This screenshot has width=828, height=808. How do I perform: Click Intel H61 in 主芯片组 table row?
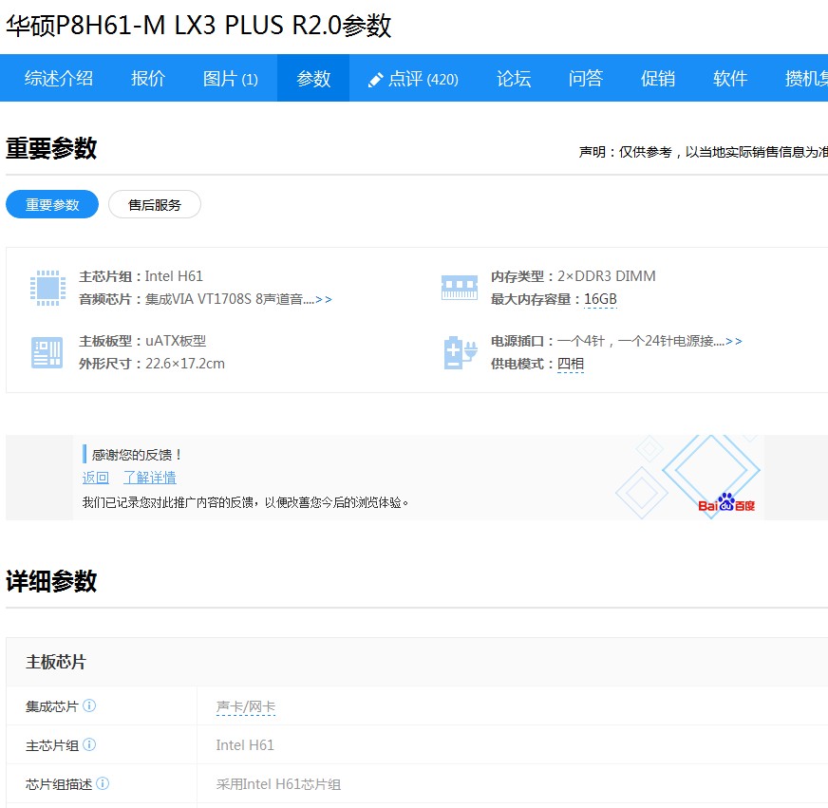pos(245,745)
